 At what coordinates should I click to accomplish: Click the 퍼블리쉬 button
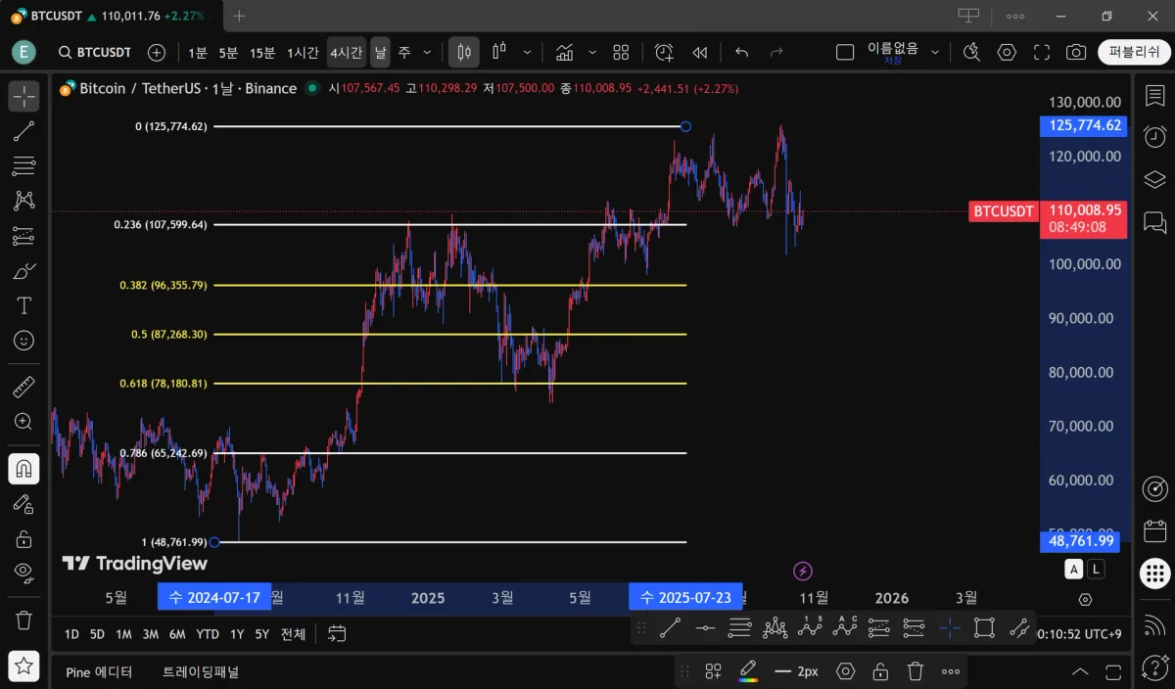1134,52
